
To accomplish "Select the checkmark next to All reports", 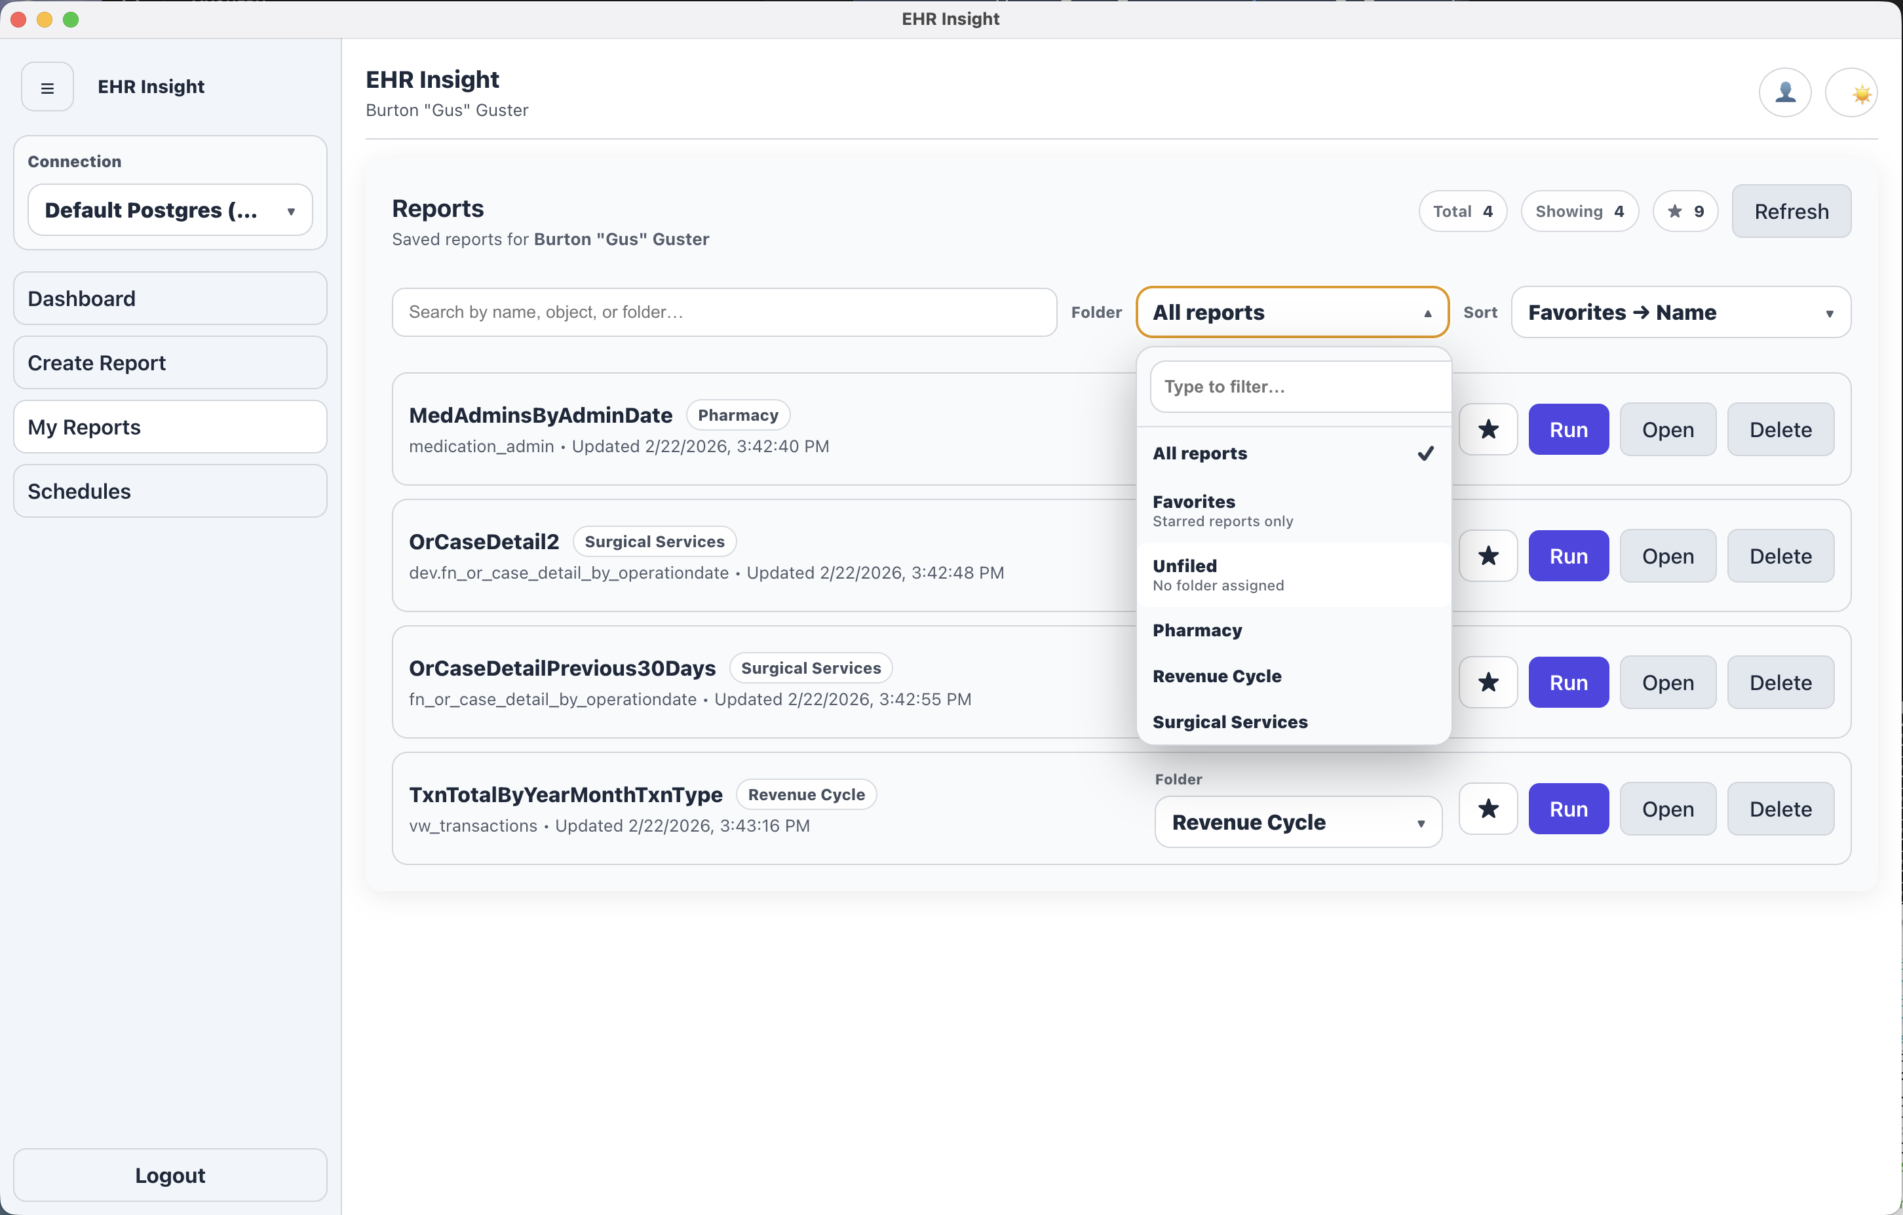I will pos(1425,453).
